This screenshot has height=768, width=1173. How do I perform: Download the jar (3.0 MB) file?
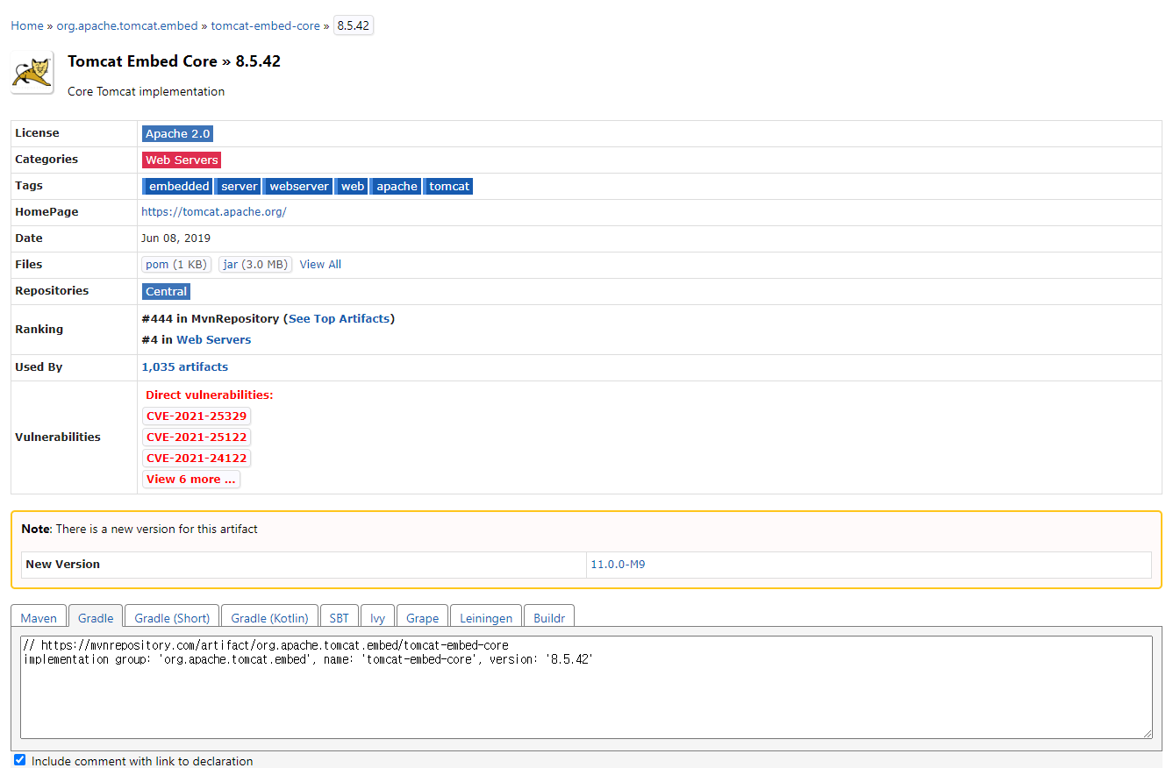click(x=255, y=264)
